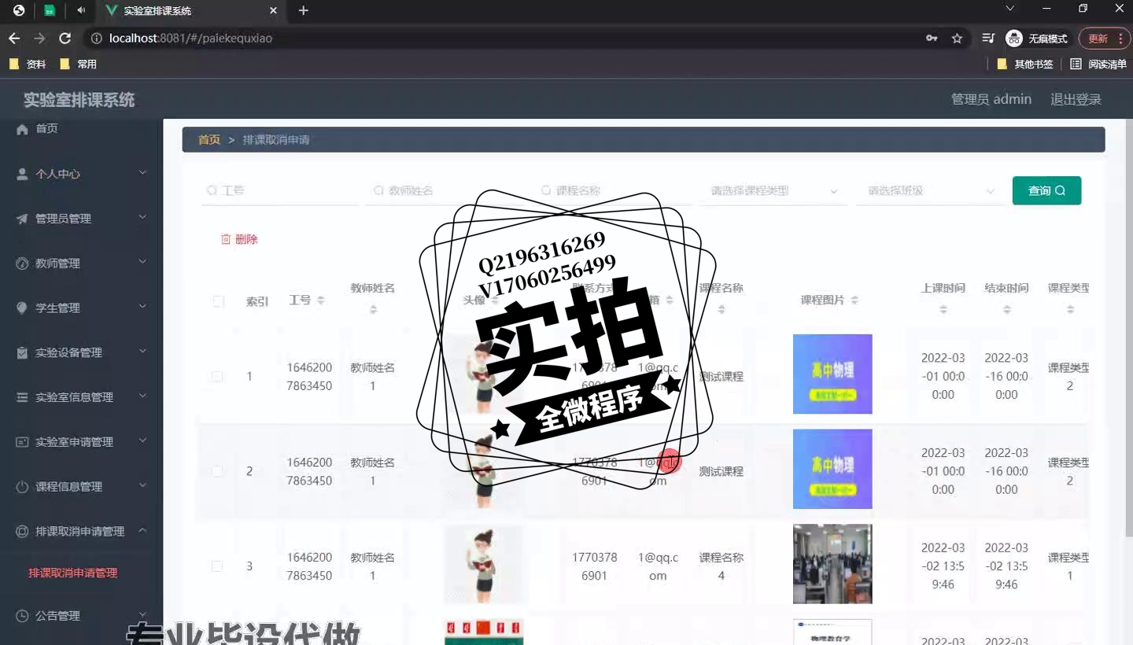Viewport: 1133px width, 645px height.
Task: Expand the 管理员管理 menu
Action: coord(142,217)
